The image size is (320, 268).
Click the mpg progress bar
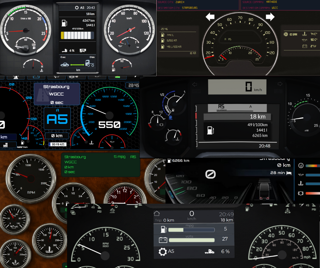192,230
